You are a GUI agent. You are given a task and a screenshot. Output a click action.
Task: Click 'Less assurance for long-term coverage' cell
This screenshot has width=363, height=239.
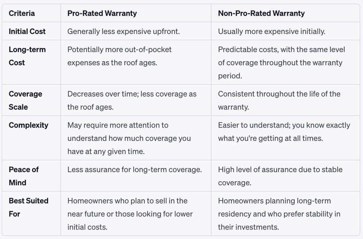coord(134,169)
